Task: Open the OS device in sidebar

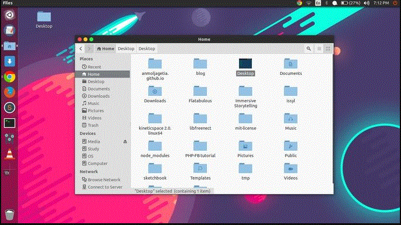Action: point(103,156)
